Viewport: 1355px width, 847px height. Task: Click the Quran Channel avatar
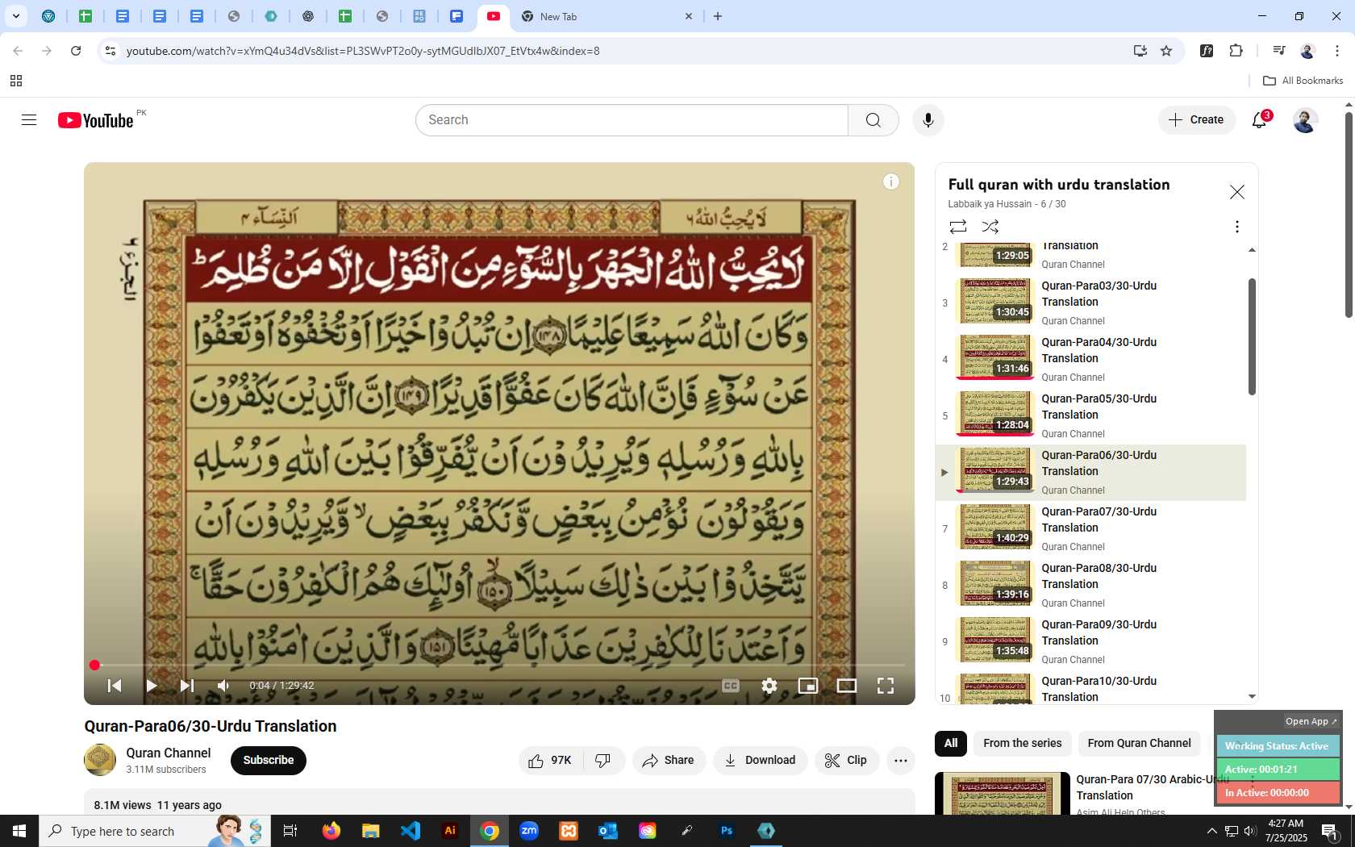pyautogui.click(x=100, y=760)
